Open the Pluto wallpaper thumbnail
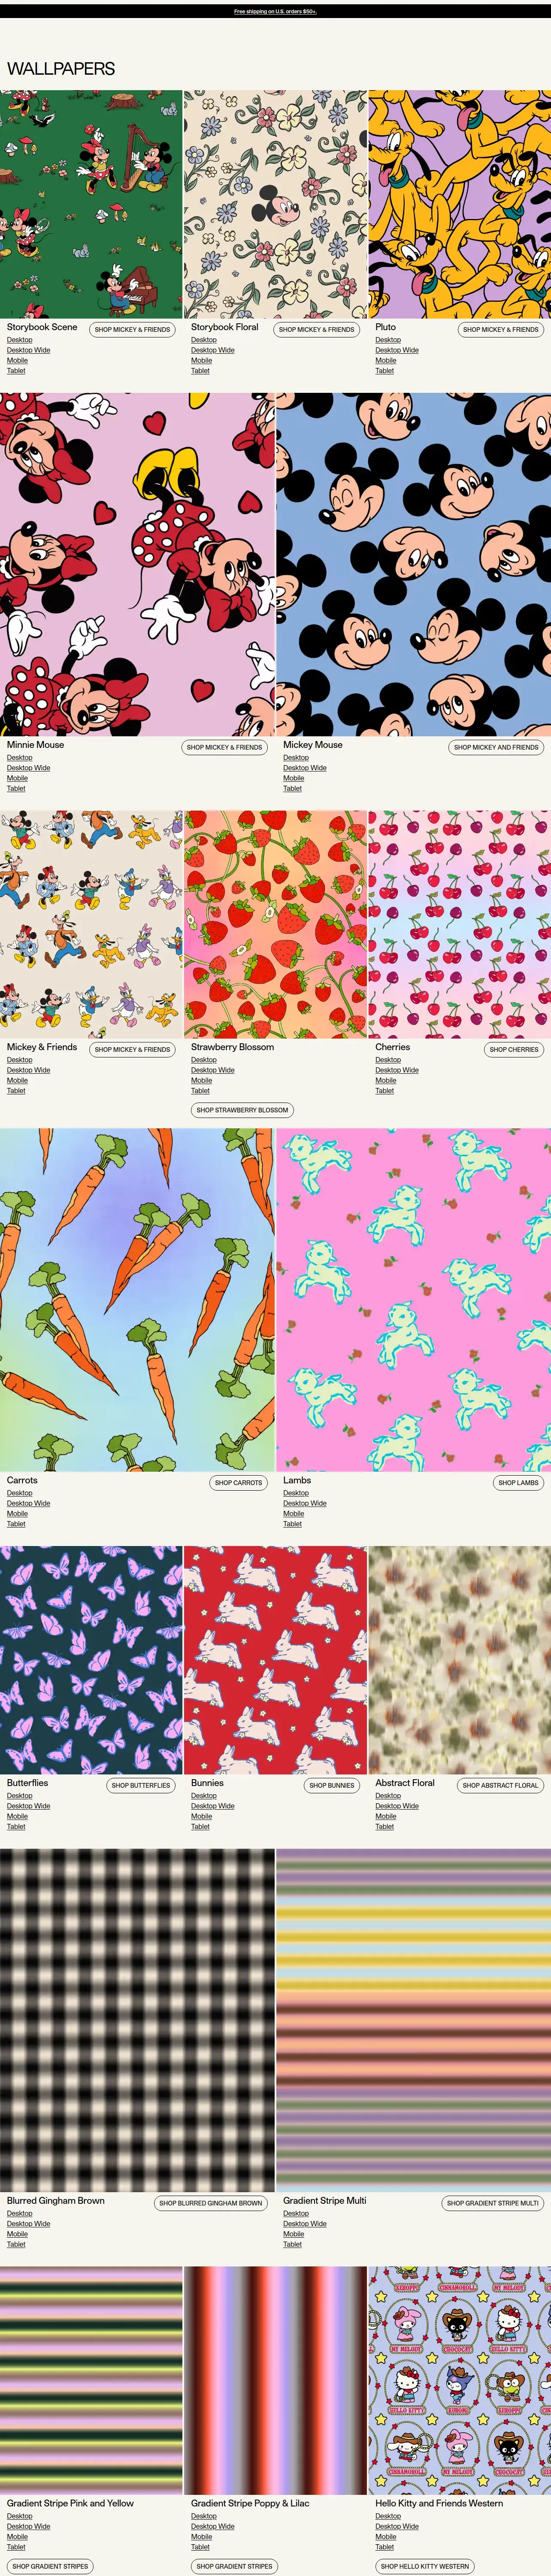The image size is (551, 2576). click(x=460, y=204)
